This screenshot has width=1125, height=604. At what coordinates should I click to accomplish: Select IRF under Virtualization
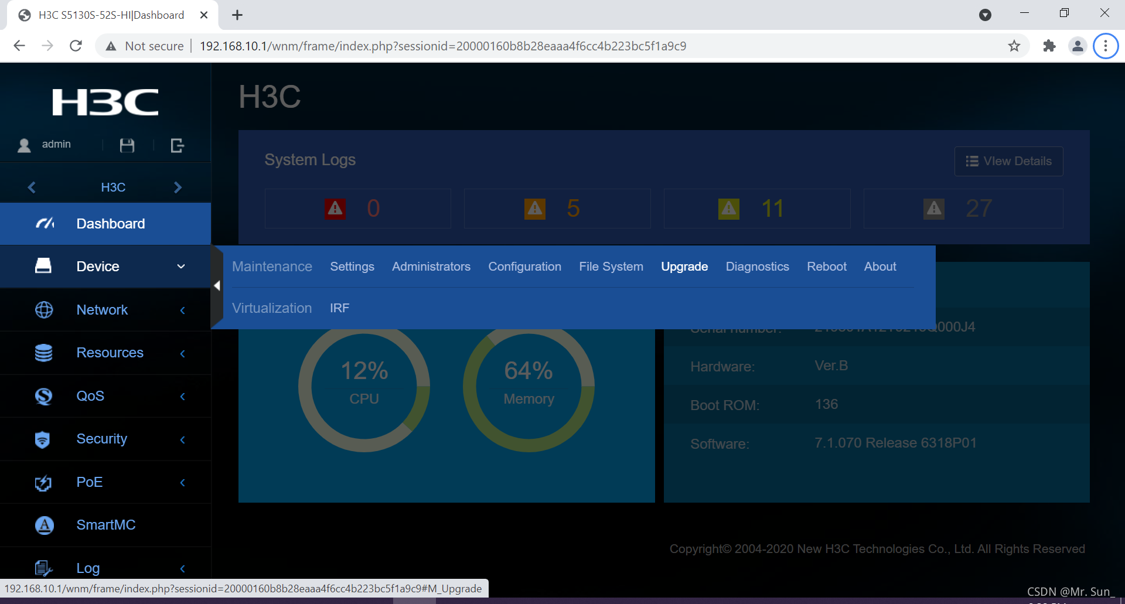pos(339,308)
